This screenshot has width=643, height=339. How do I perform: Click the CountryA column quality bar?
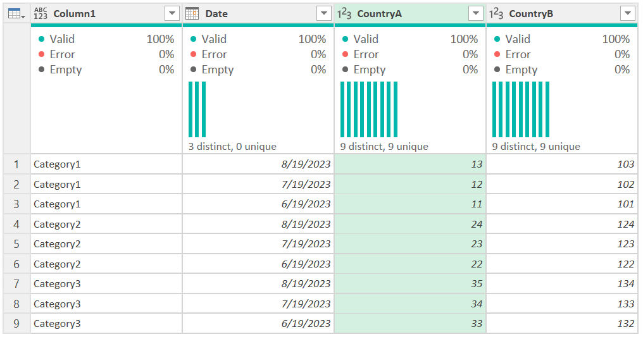click(410, 25)
